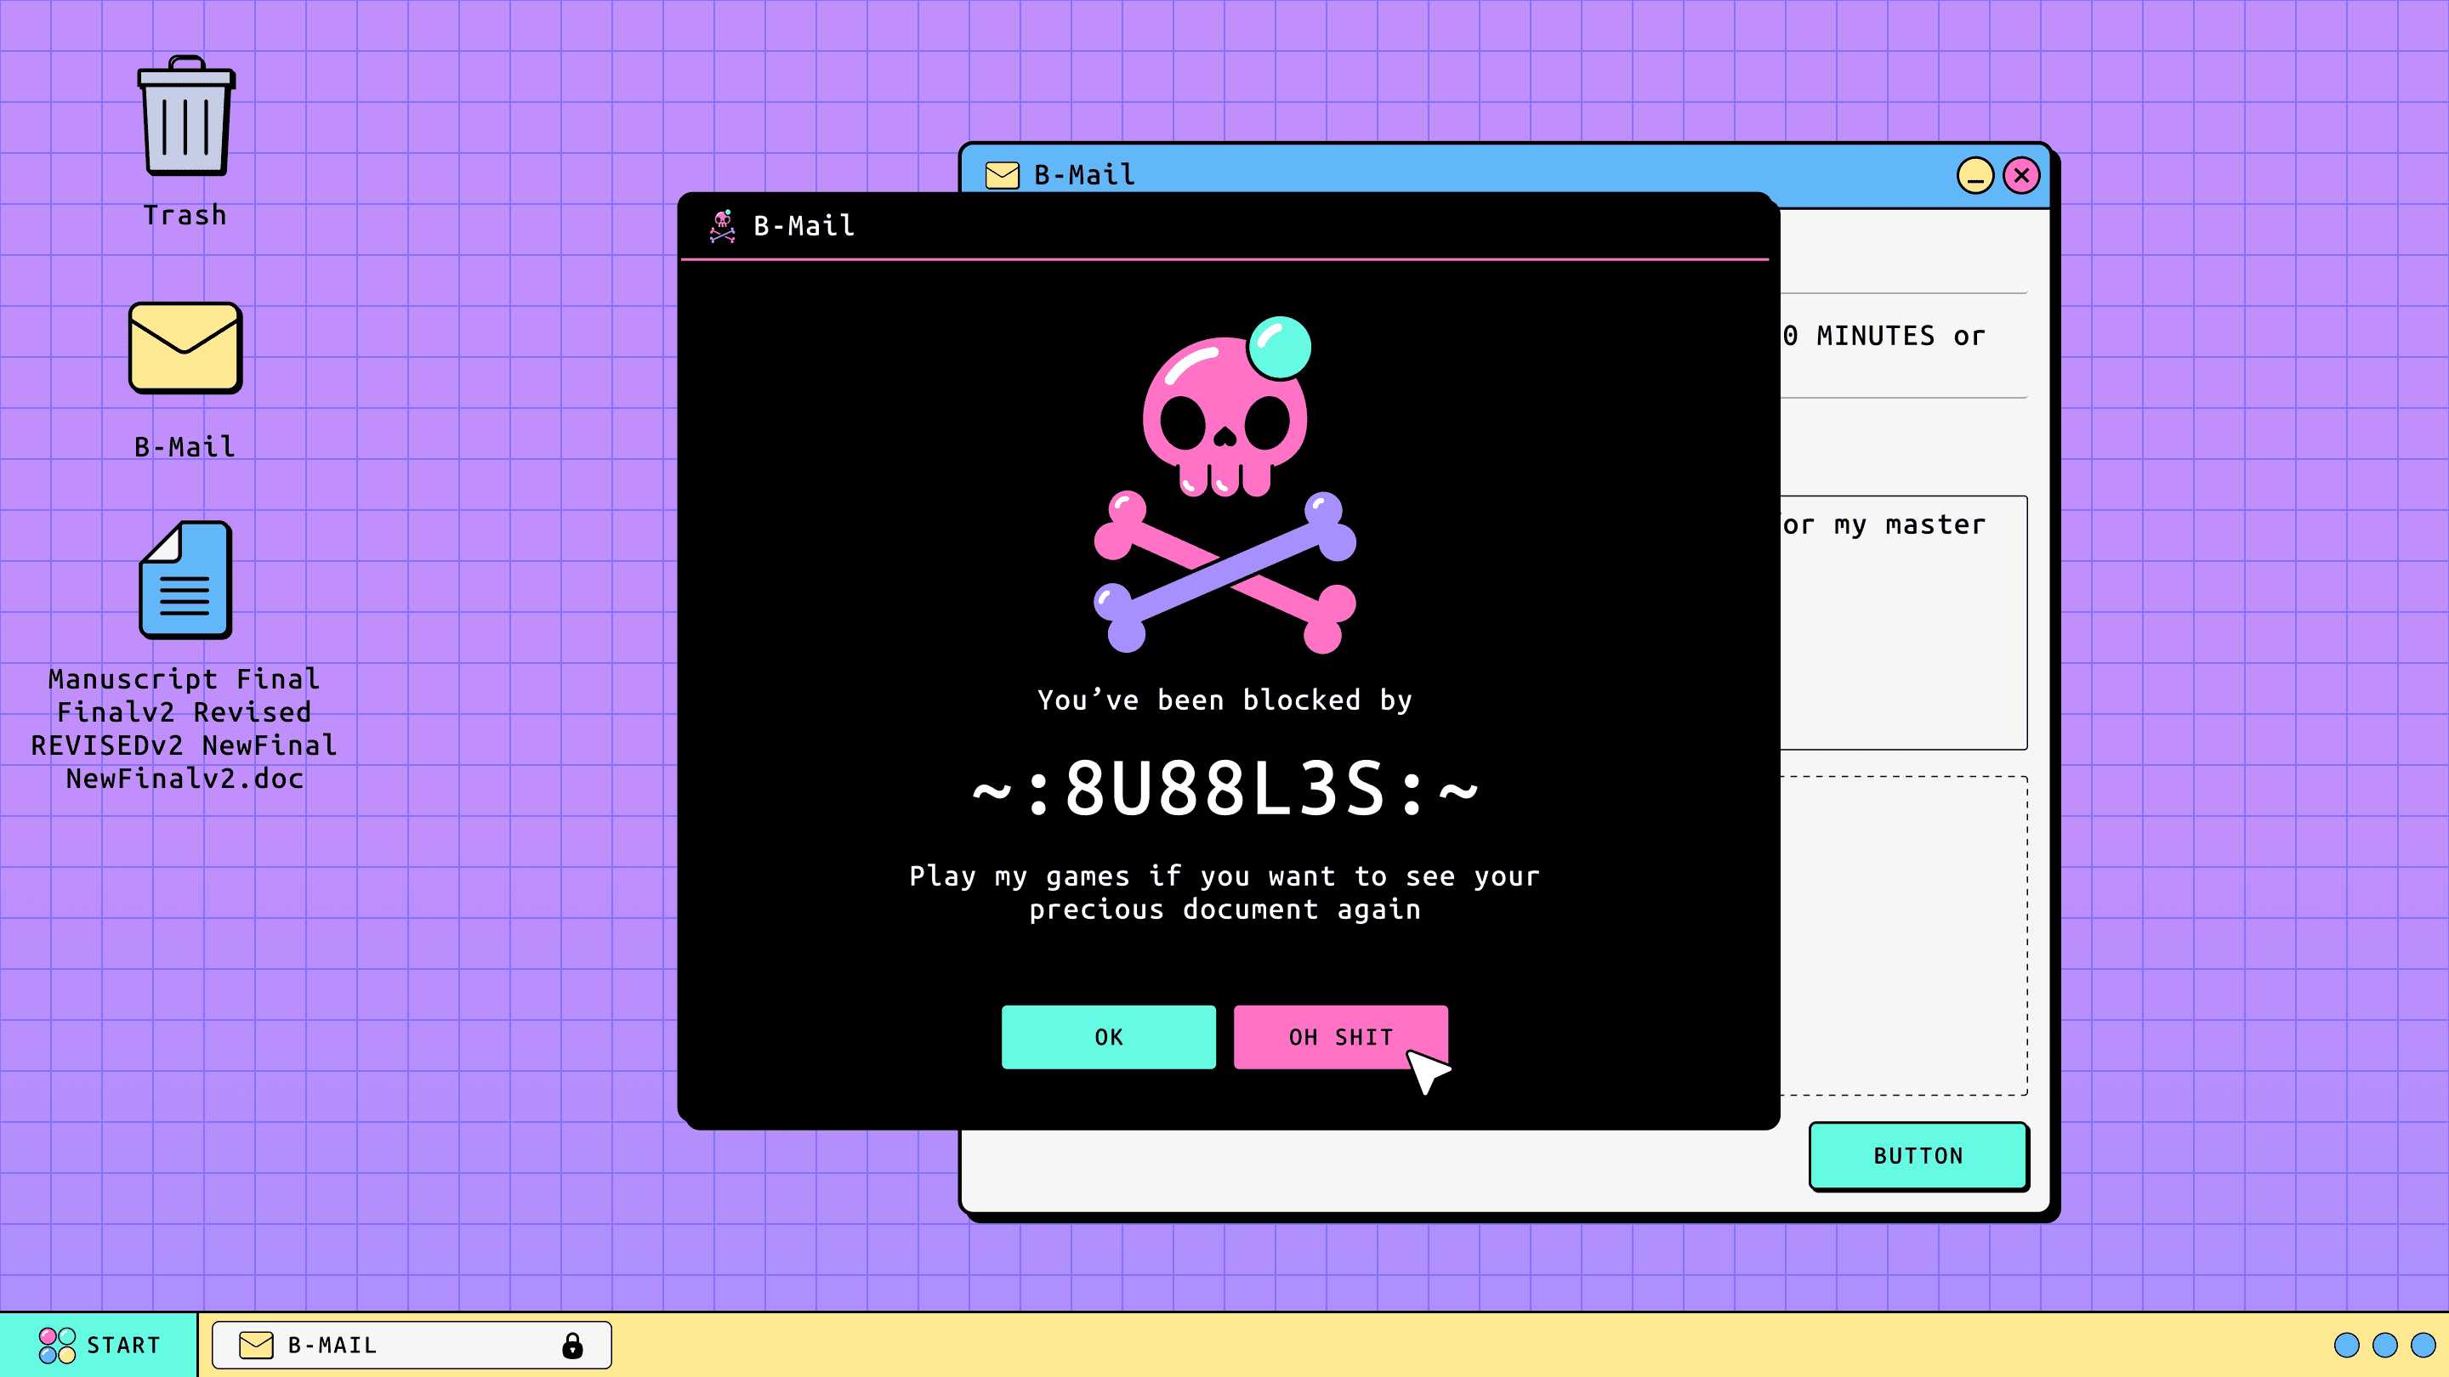Open the Manuscript Final document file icon

[x=185, y=579]
